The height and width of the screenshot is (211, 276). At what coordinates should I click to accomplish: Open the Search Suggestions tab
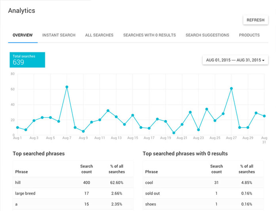pyautogui.click(x=207, y=35)
